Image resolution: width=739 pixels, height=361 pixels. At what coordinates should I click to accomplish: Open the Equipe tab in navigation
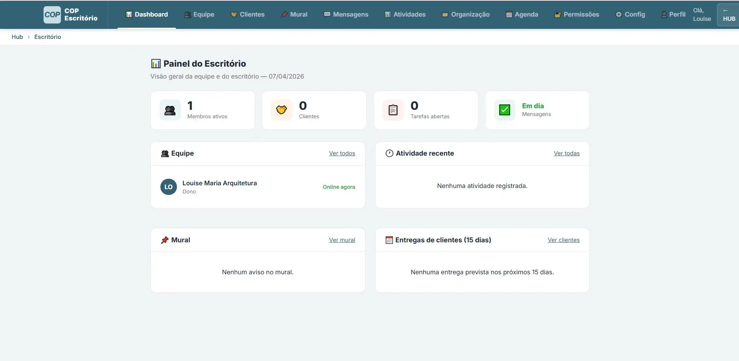(199, 15)
